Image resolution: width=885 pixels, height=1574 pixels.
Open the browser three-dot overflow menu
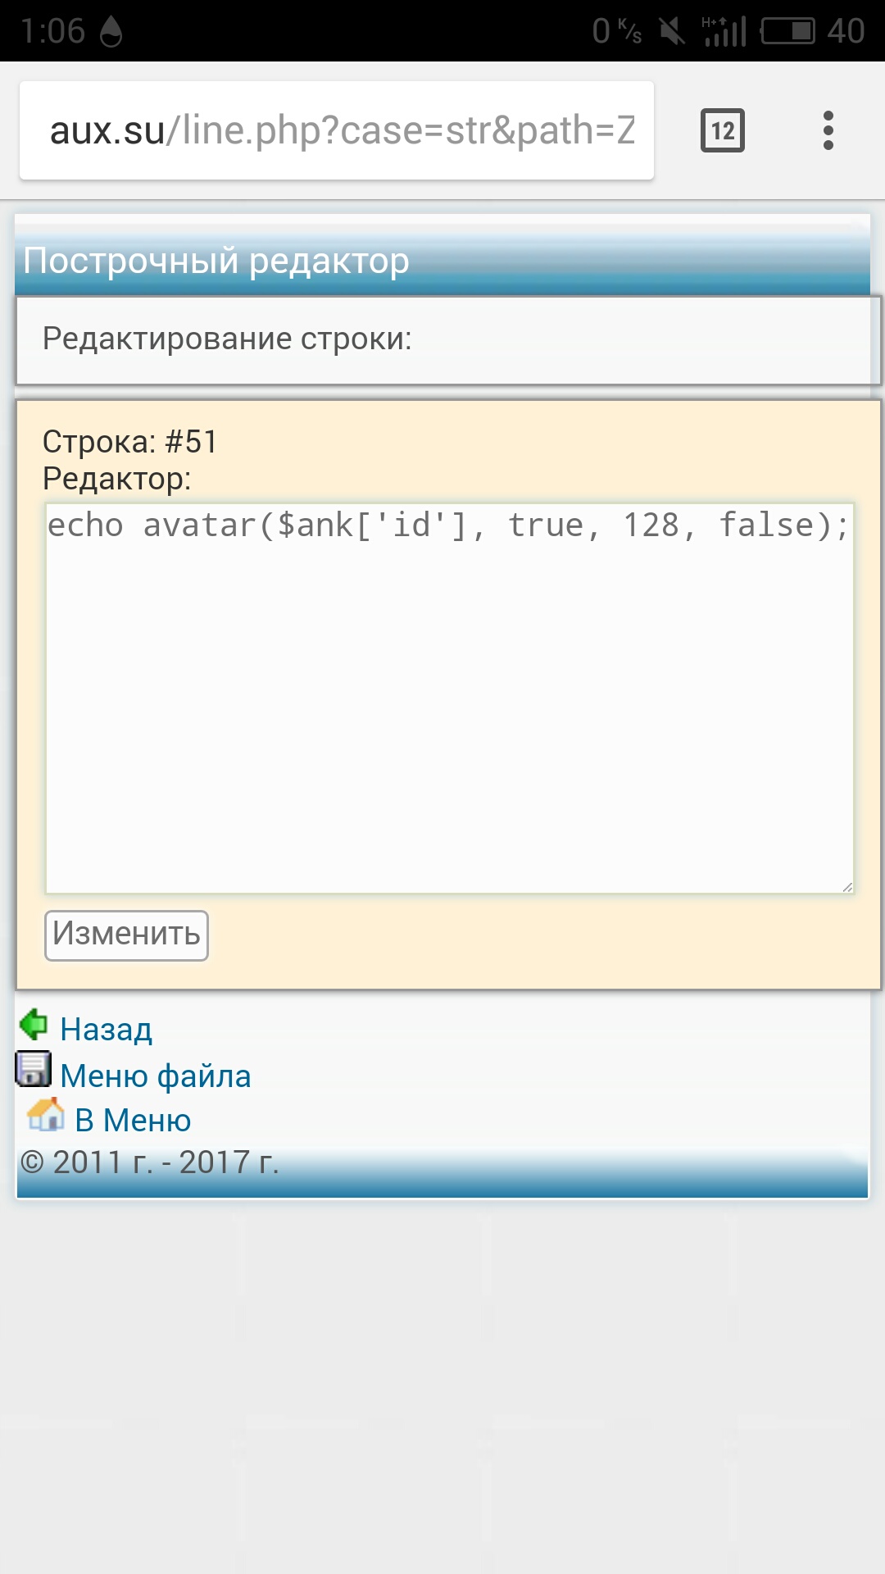tap(828, 130)
